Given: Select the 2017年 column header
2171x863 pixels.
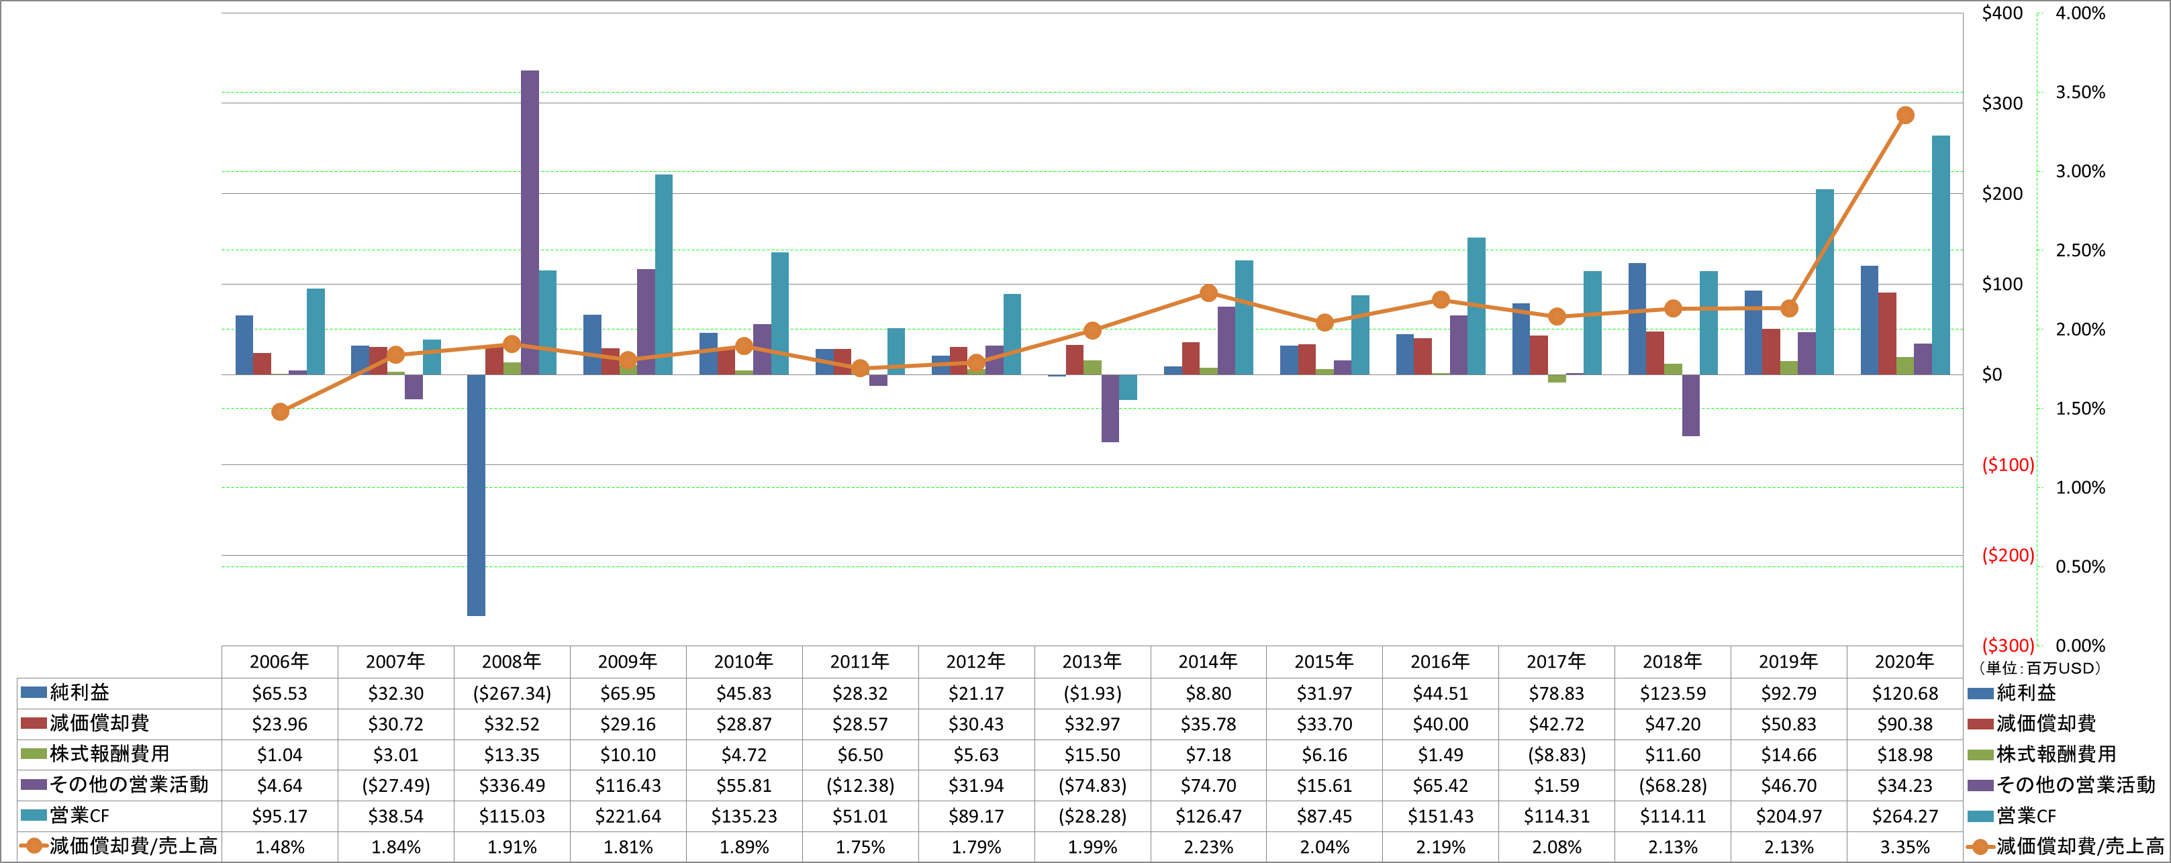Looking at the screenshot, I should click(x=1557, y=662).
